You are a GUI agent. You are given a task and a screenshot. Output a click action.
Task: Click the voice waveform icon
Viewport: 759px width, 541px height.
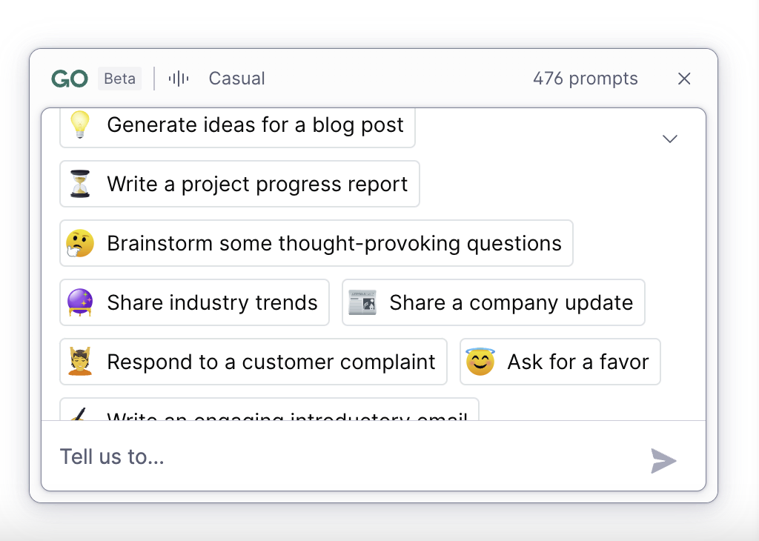click(179, 79)
